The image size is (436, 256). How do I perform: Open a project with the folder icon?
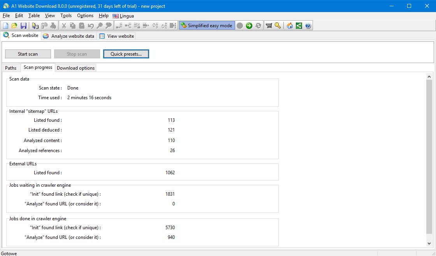click(x=14, y=26)
